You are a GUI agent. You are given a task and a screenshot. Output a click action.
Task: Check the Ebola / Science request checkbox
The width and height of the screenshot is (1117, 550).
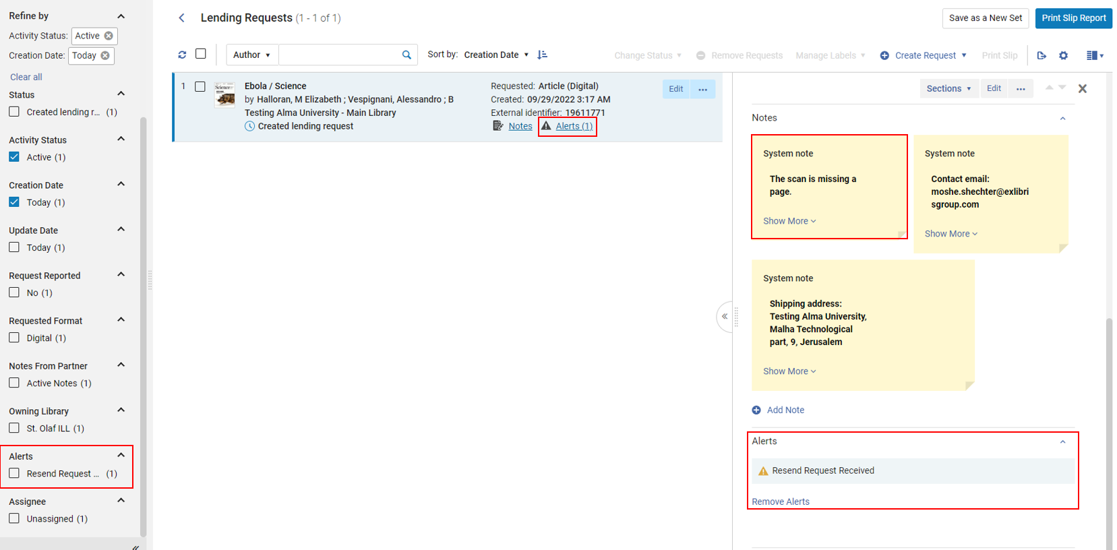pos(200,86)
